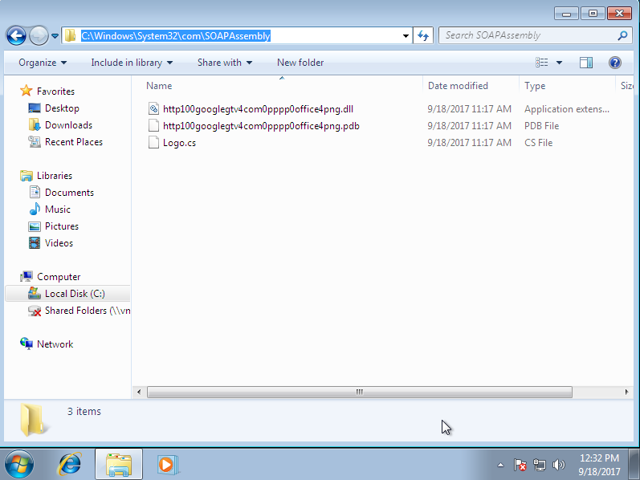The width and height of the screenshot is (640, 480).
Task: Open the Documents library
Action: [x=69, y=193]
